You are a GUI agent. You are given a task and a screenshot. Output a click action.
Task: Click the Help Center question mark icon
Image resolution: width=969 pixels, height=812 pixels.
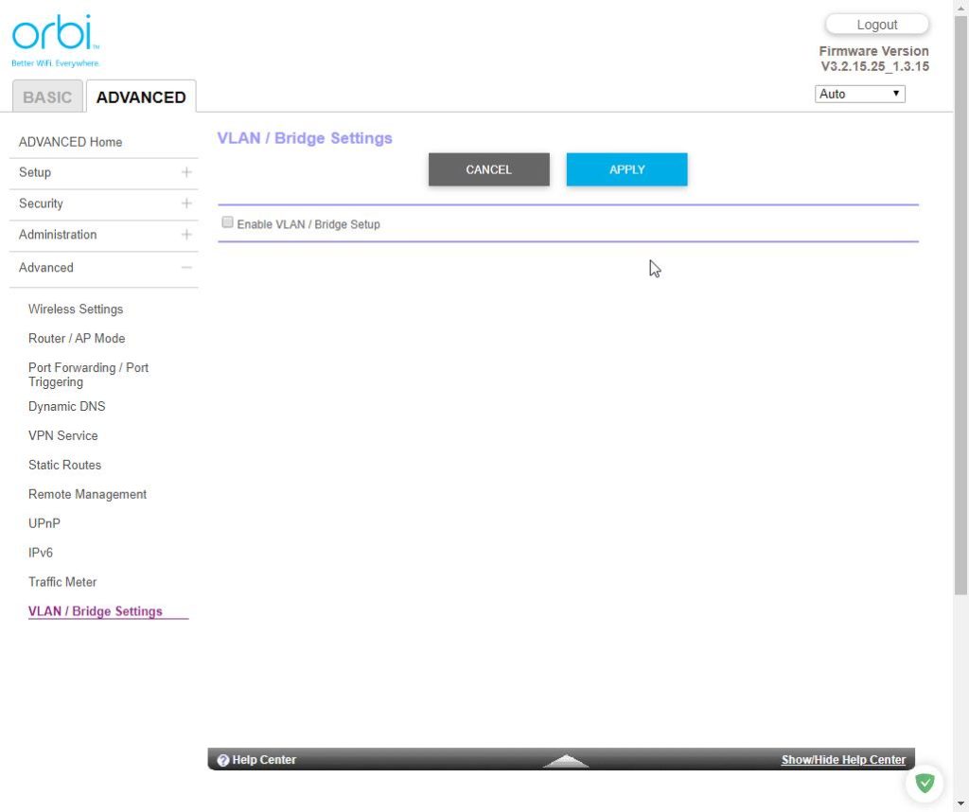223,760
